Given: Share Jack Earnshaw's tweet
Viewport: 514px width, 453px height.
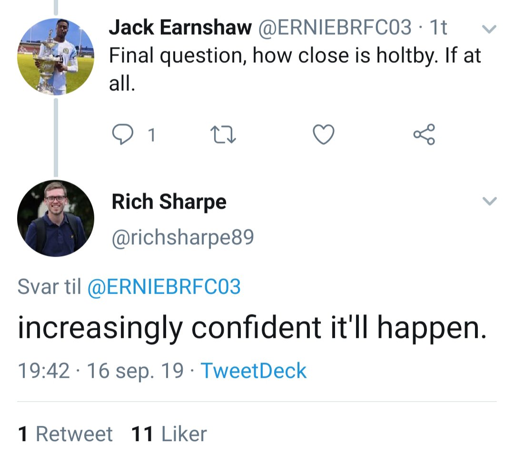Looking at the screenshot, I should click(424, 135).
